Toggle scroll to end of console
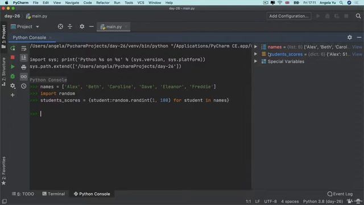Screen dimensions: 364x205 point(24,58)
